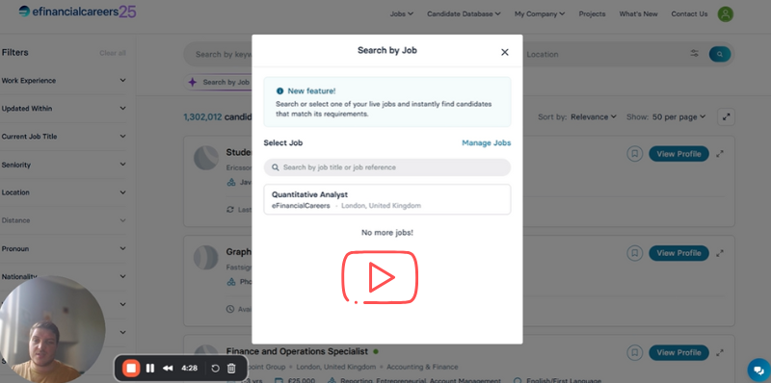Viewport: 771px width, 383px height.
Task: Bookmark the Student candidate
Action: pos(635,154)
